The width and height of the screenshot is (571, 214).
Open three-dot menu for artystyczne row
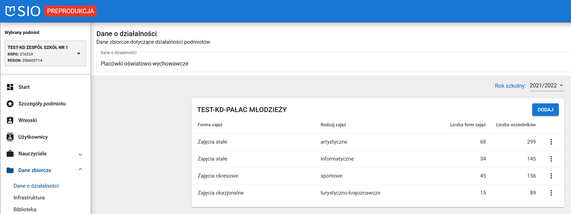click(x=551, y=142)
